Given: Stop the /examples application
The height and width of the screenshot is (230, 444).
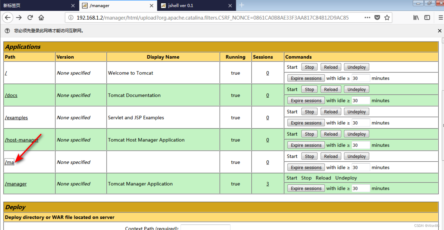Looking at the screenshot, I should pyautogui.click(x=309, y=112).
